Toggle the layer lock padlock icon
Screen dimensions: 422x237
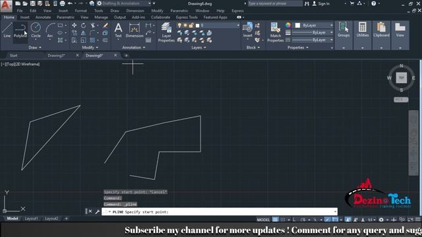pyautogui.click(x=191, y=25)
